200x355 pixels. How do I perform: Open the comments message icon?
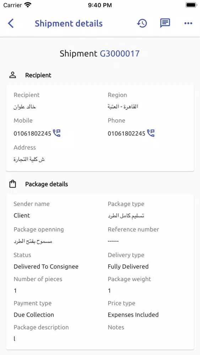point(165,23)
